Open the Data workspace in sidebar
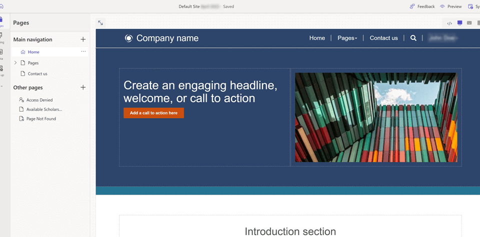The image size is (480, 237). tap(1, 53)
